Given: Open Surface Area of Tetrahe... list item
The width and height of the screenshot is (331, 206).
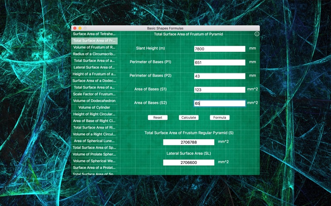Looking at the screenshot, I should pyautogui.click(x=94, y=34).
